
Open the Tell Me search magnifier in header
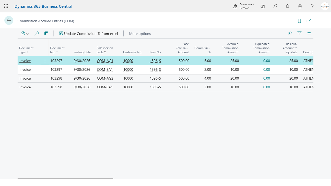pyautogui.click(x=275, y=6)
